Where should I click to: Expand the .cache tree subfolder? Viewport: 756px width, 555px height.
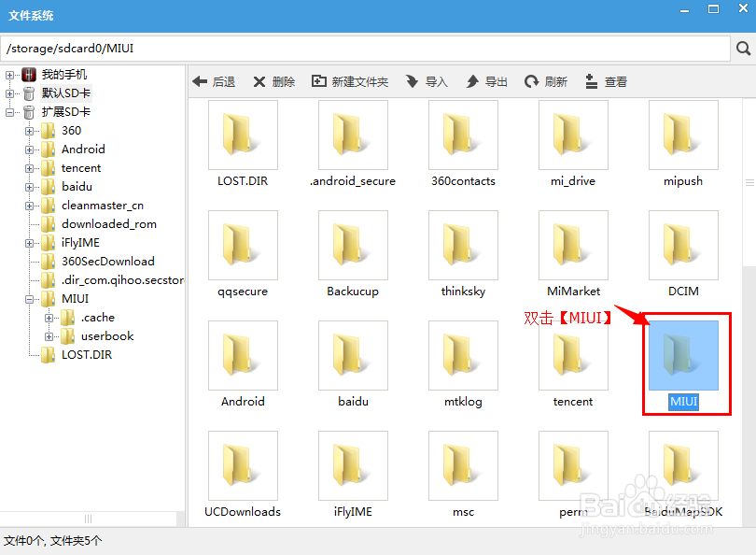[x=49, y=318]
